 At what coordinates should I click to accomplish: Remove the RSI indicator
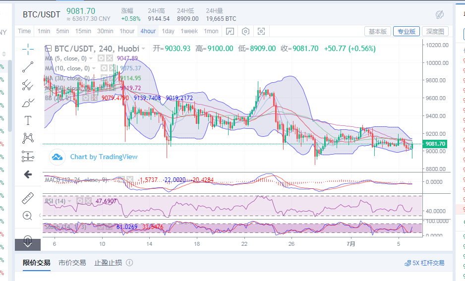88,201
